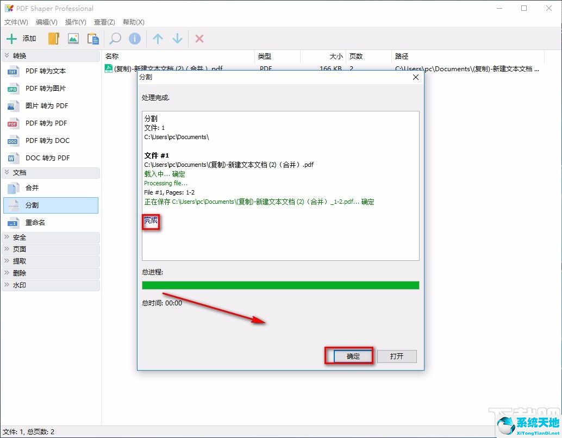Click the 确定 button in dialog
The height and width of the screenshot is (438, 562).
click(353, 356)
